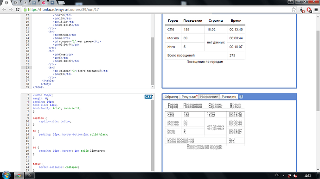Reload the page with the refresh icon
This screenshot has height=179, width=320.
pyautogui.click(x=18, y=9)
